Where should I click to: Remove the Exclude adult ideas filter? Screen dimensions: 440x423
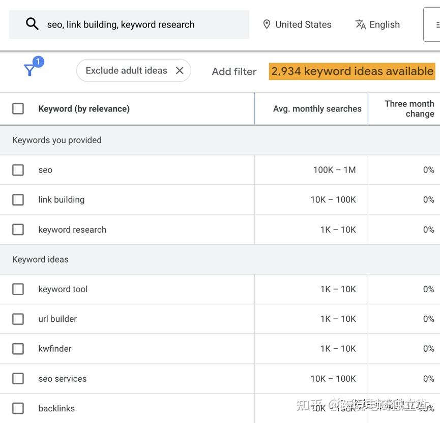pyautogui.click(x=179, y=70)
